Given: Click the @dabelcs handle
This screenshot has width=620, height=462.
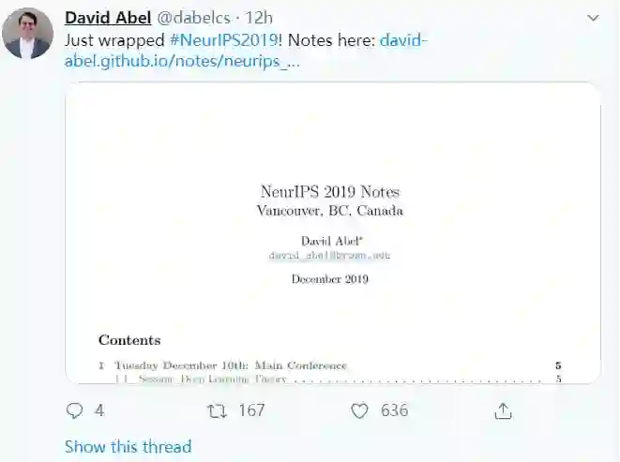Looking at the screenshot, I should tap(183, 18).
